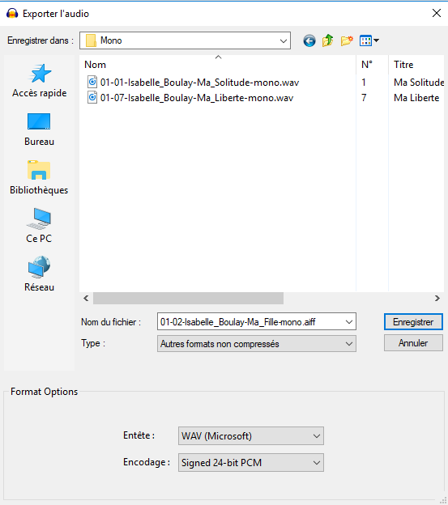Click the title cell 'Ma Liberte'
Image resolution: width=448 pixels, height=505 pixels.
click(416, 98)
